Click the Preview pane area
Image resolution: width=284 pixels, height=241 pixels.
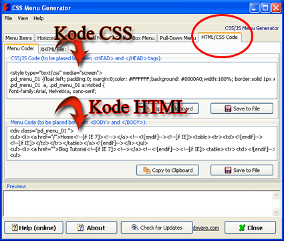tap(138, 204)
